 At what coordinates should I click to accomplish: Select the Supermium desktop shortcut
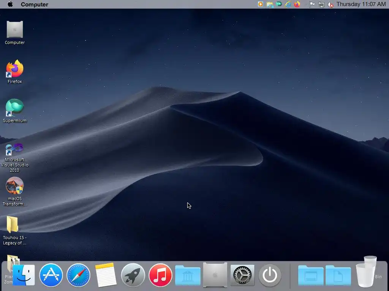(x=15, y=111)
